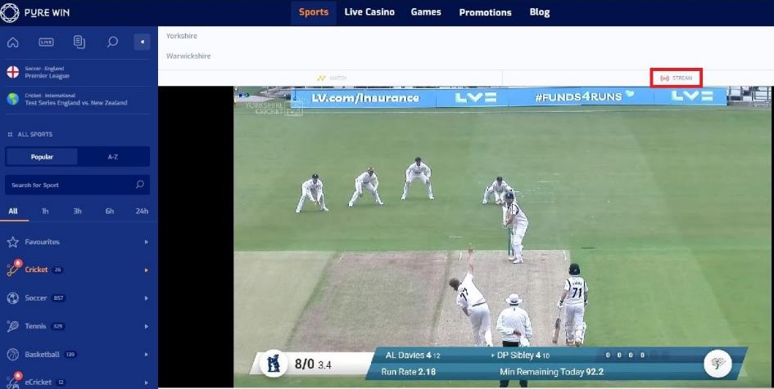774x389 pixels.
Task: Click the Favourites star icon
Action: [x=12, y=242]
